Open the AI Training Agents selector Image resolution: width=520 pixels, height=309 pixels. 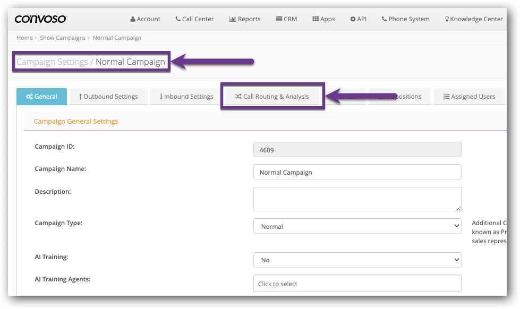point(357,284)
